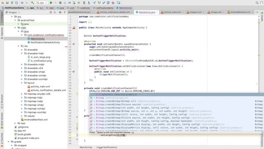Click the Debug app bug icon

point(60,3)
